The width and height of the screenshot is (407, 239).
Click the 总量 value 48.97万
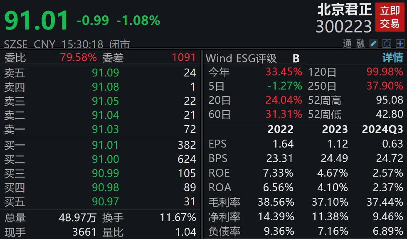(x=78, y=218)
